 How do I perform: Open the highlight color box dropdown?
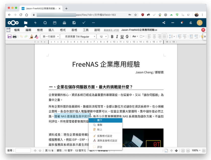coord(142,36)
